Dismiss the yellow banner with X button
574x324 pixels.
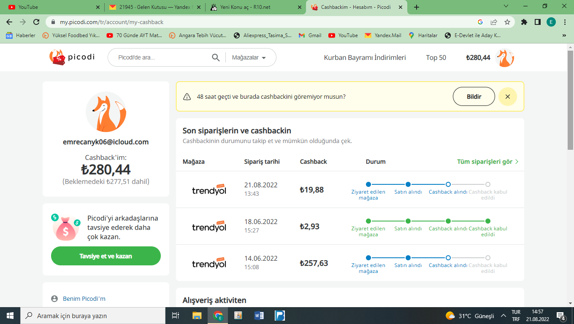[508, 97]
